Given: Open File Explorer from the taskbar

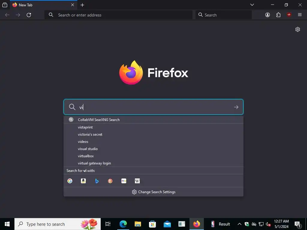Looking at the screenshot, I should click(x=138, y=224).
